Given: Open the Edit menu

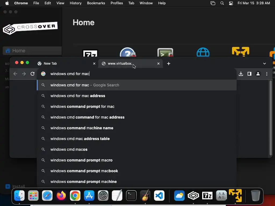Looking at the screenshot, I should tap(48, 3).
